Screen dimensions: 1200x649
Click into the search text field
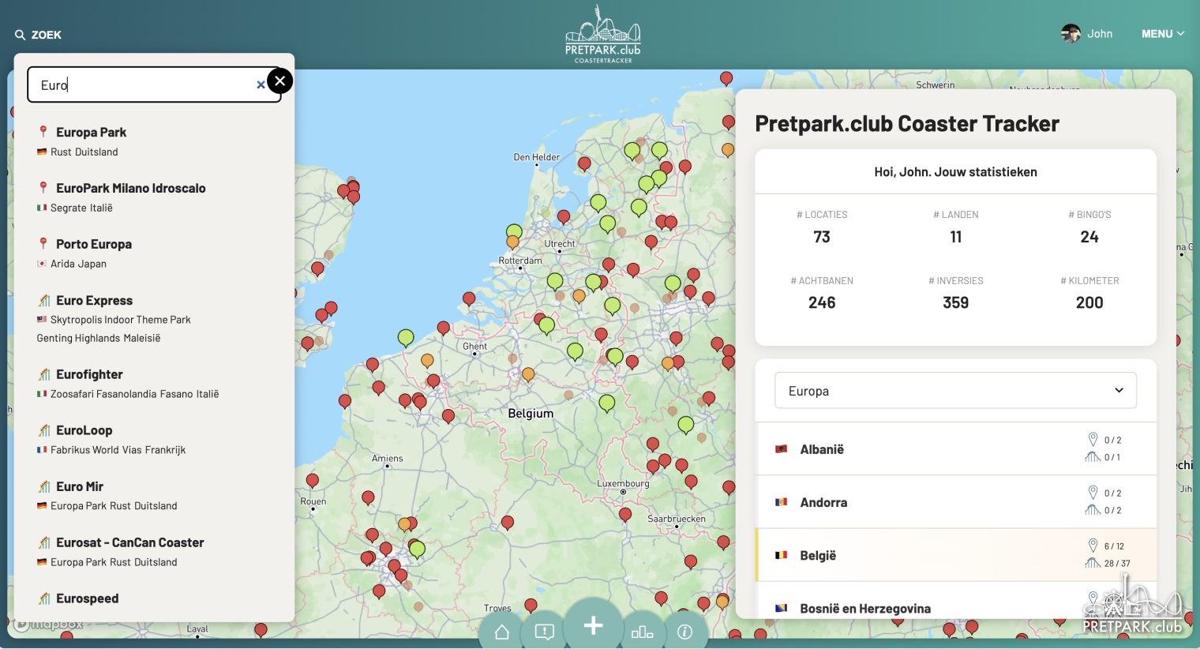[x=146, y=85]
